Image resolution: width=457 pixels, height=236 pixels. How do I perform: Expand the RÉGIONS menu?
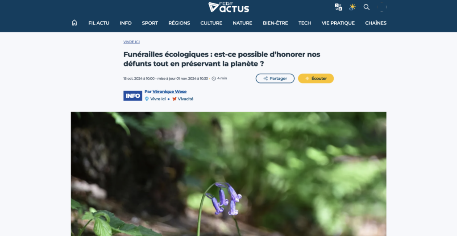(179, 23)
